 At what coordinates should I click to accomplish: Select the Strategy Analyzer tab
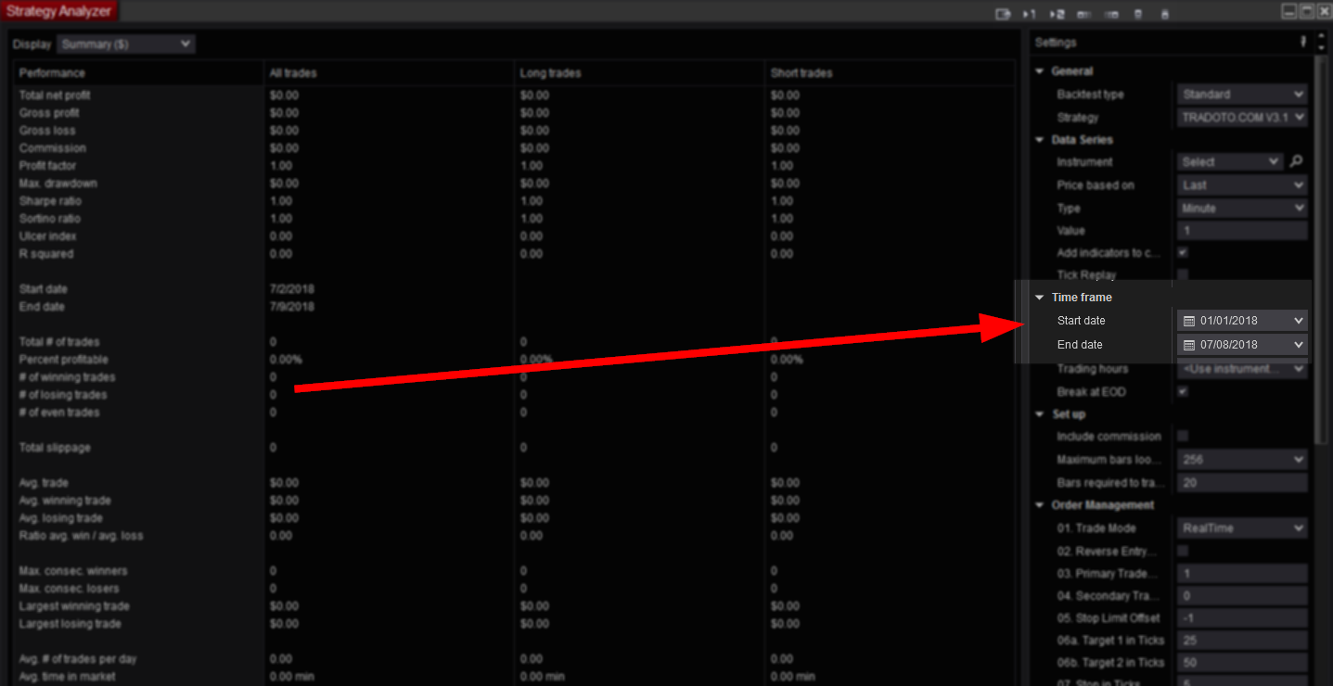[58, 11]
